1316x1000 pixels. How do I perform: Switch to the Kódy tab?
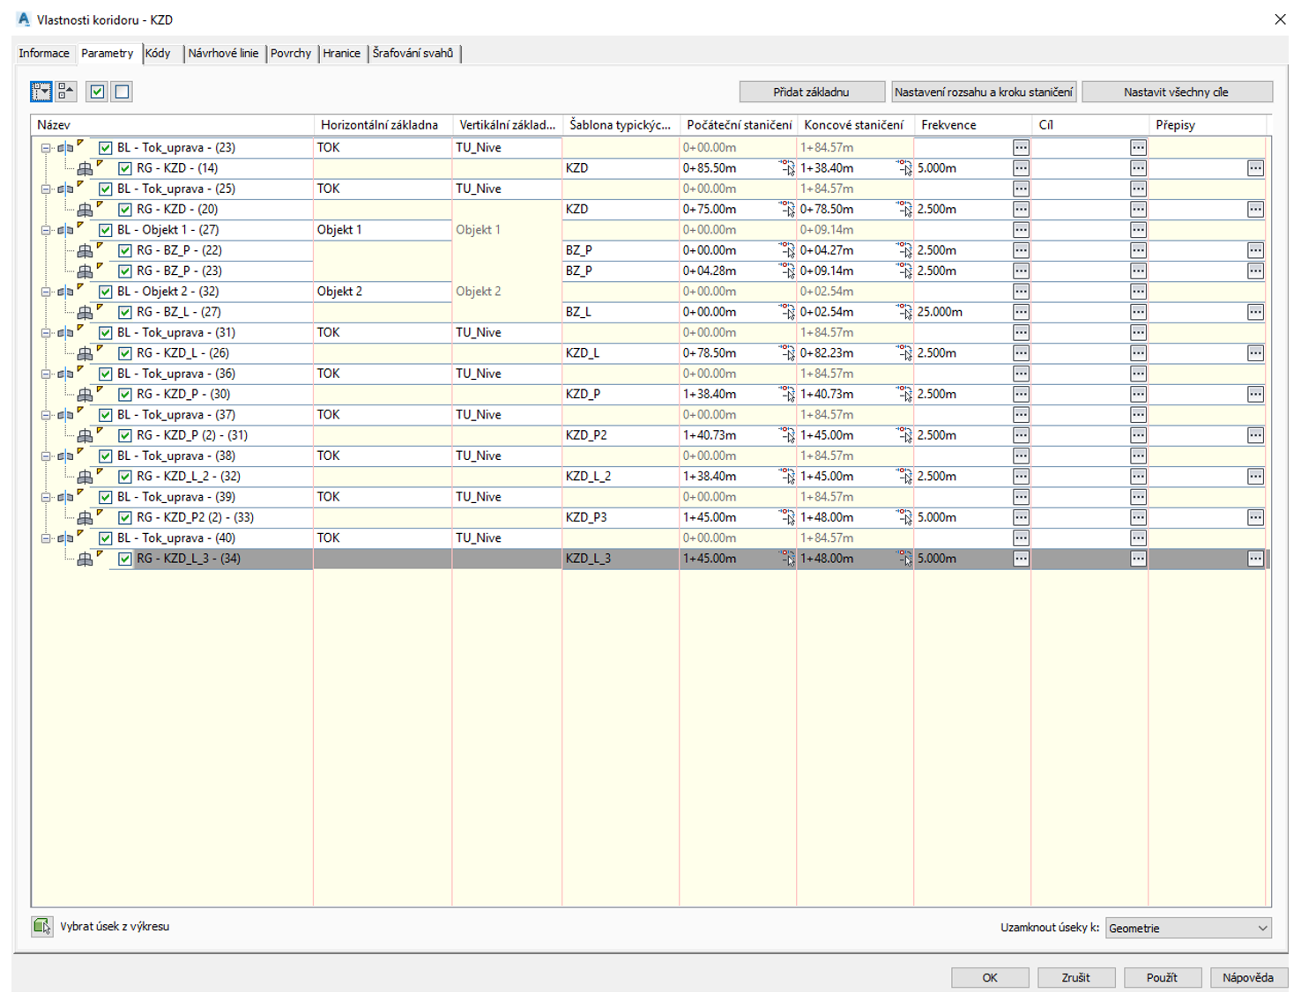coord(159,54)
